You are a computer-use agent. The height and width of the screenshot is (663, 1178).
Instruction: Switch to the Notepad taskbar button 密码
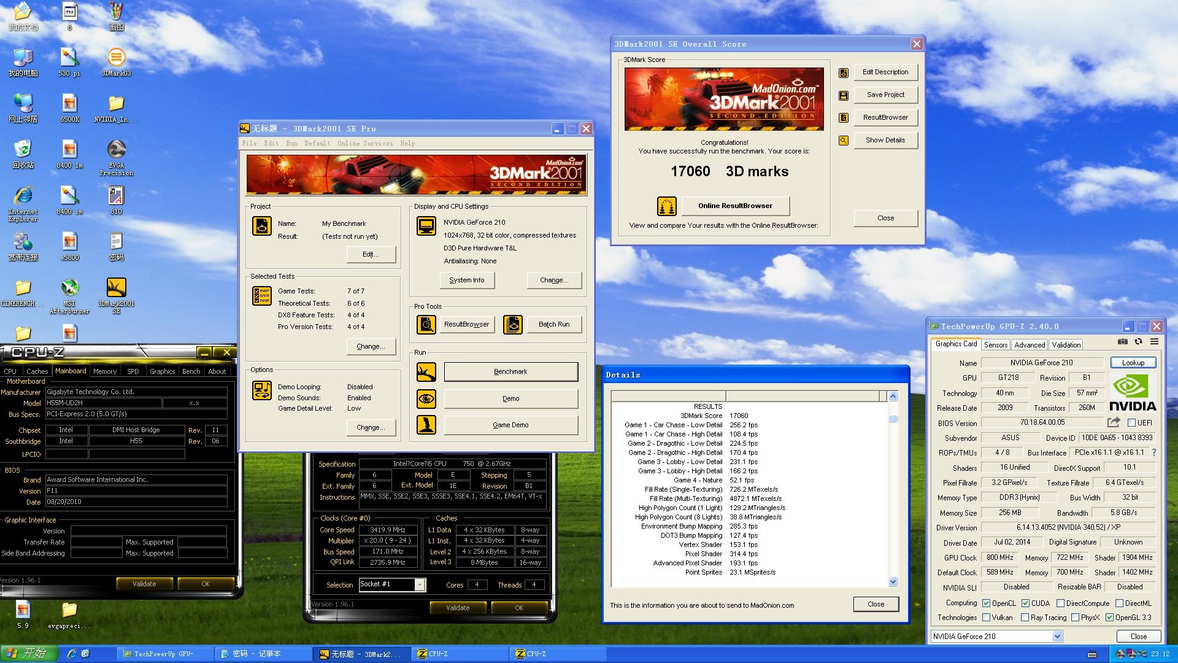point(265,654)
